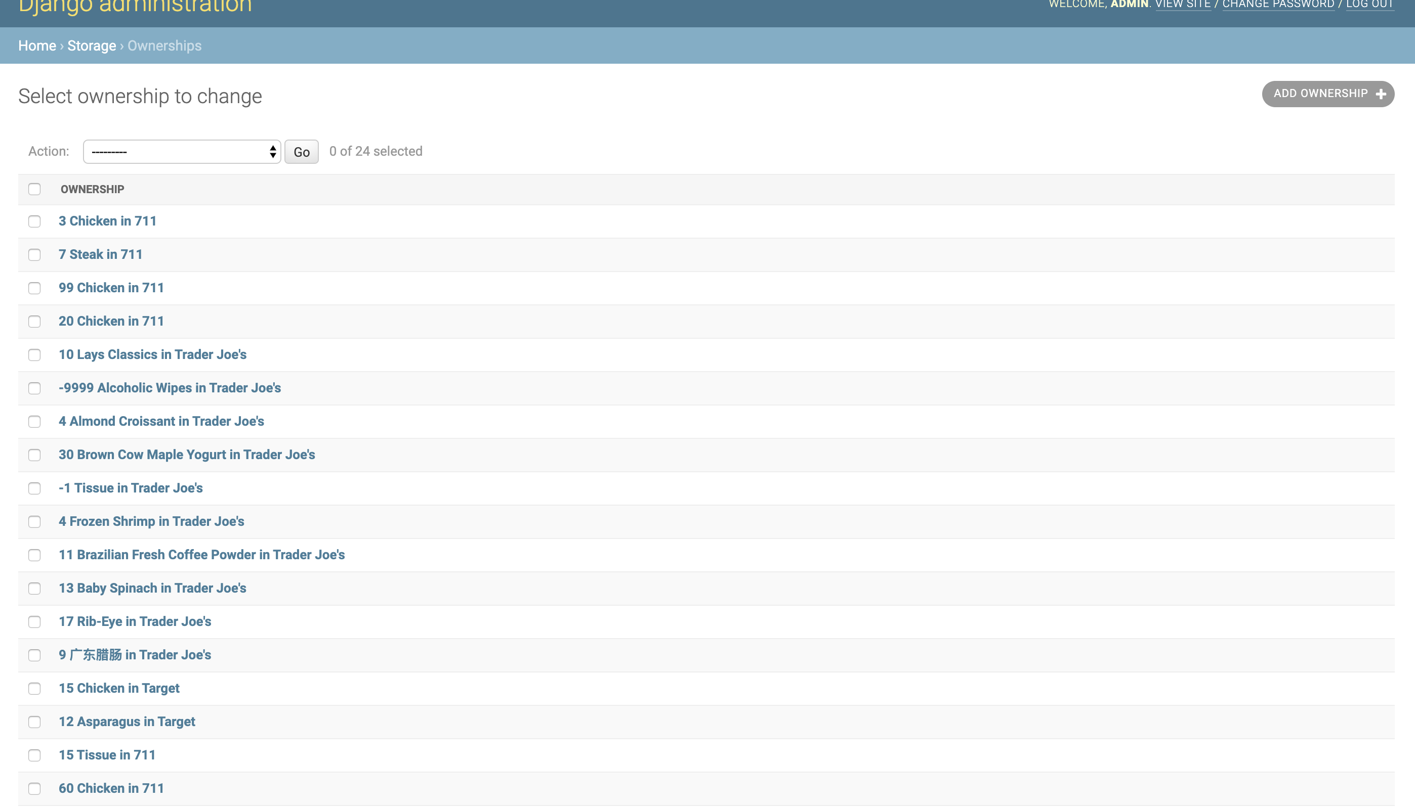Image resolution: width=1415 pixels, height=809 pixels.
Task: Open the 9 广东腊肠 in Trader Joe's entry
Action: [135, 655]
